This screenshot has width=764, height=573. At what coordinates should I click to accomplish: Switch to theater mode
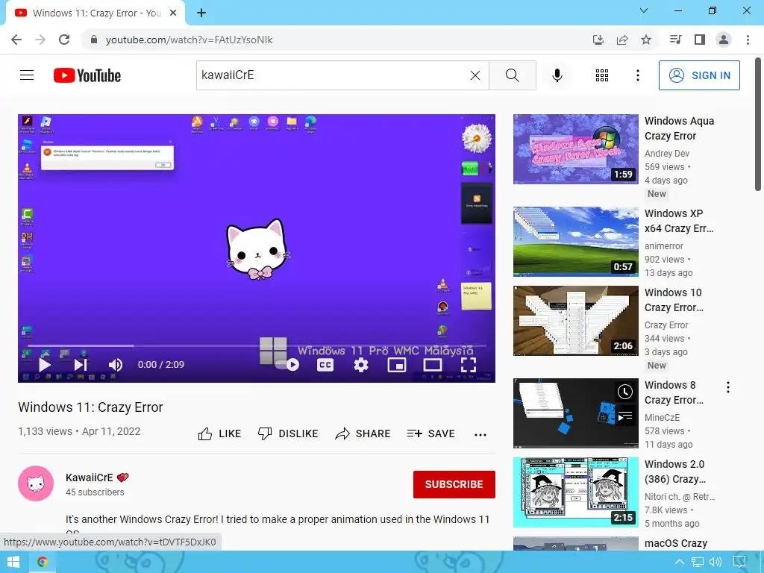click(x=433, y=364)
